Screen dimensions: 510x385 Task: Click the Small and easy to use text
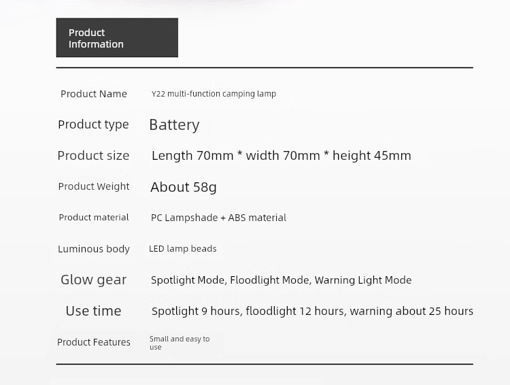pos(180,343)
